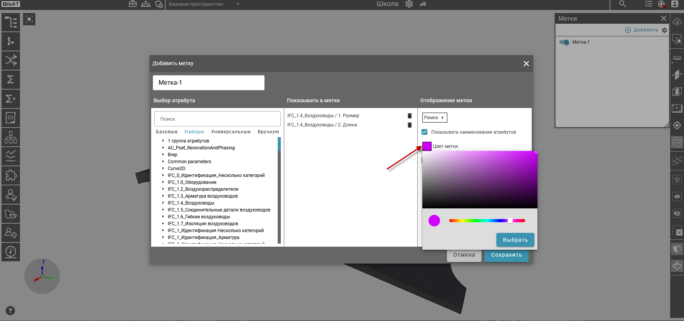Click the shuffle arrows icon in sidebar
This screenshot has width=684, height=321.
click(11, 61)
